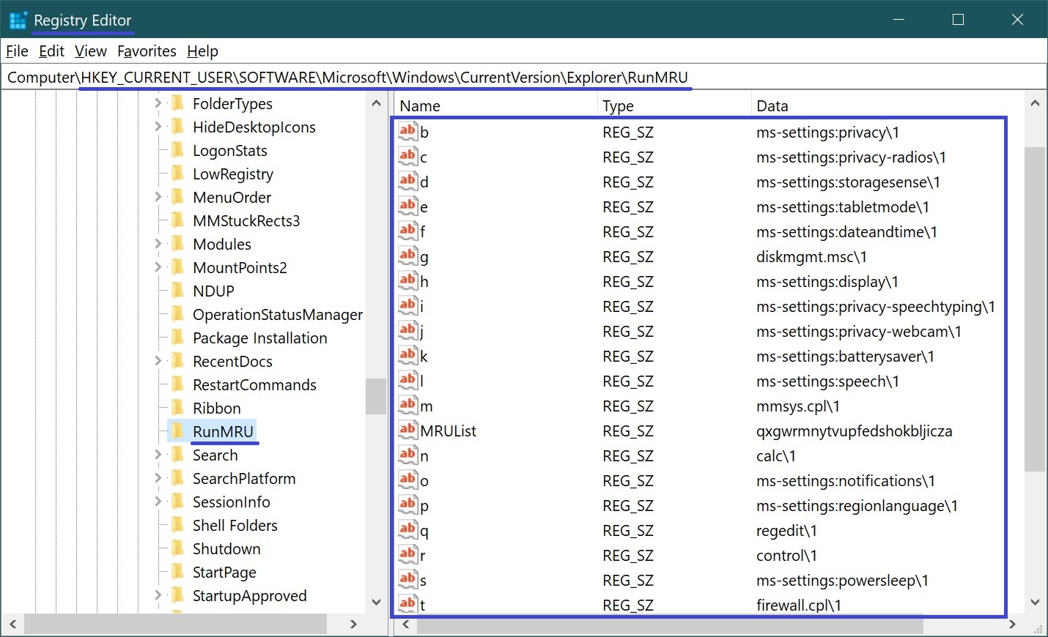Viewport: 1048px width, 637px height.
Task: Click the Registry Editor app icon in title bar
Action: coord(18,20)
